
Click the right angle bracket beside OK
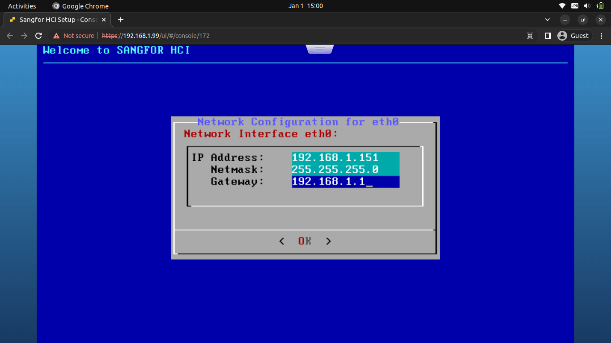coord(328,241)
